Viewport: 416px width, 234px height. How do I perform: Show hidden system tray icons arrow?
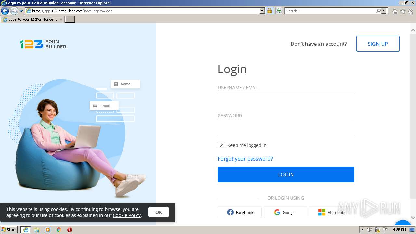(x=362, y=230)
